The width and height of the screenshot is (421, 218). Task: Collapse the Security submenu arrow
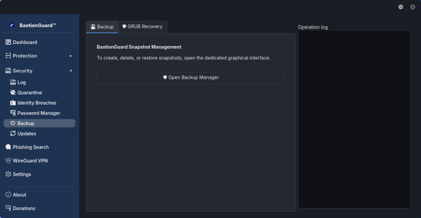point(71,71)
